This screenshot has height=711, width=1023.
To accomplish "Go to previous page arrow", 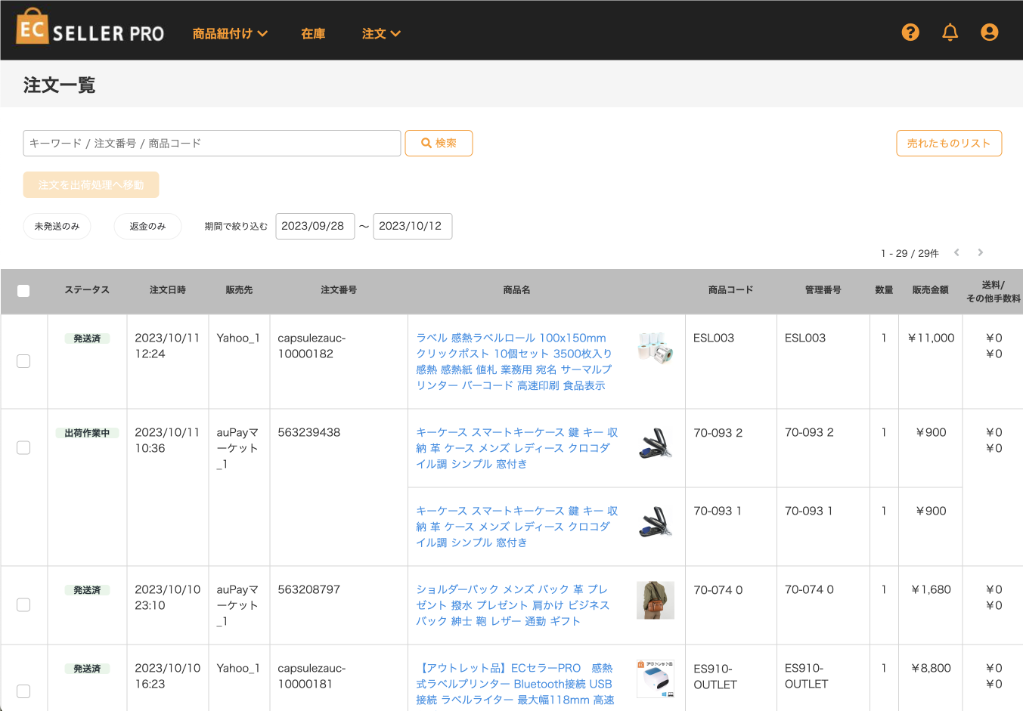I will pos(956,252).
